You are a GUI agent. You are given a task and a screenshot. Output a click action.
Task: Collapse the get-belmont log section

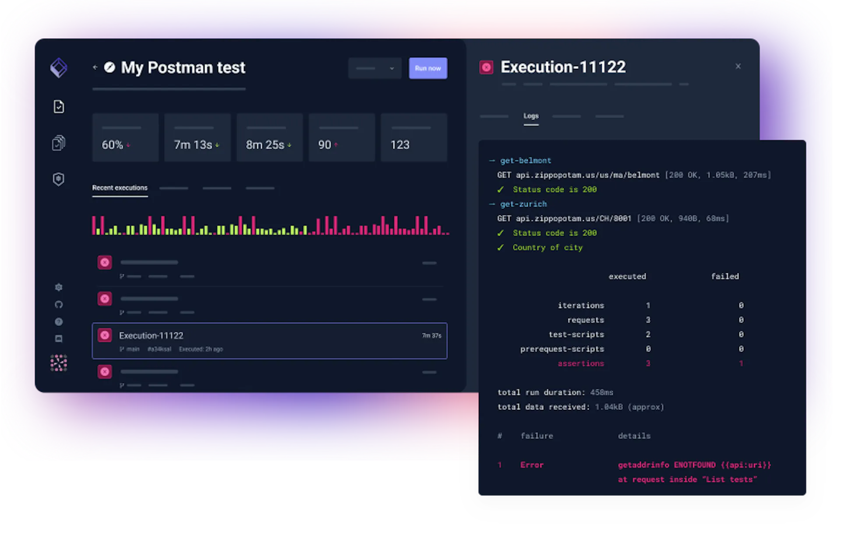tap(492, 161)
